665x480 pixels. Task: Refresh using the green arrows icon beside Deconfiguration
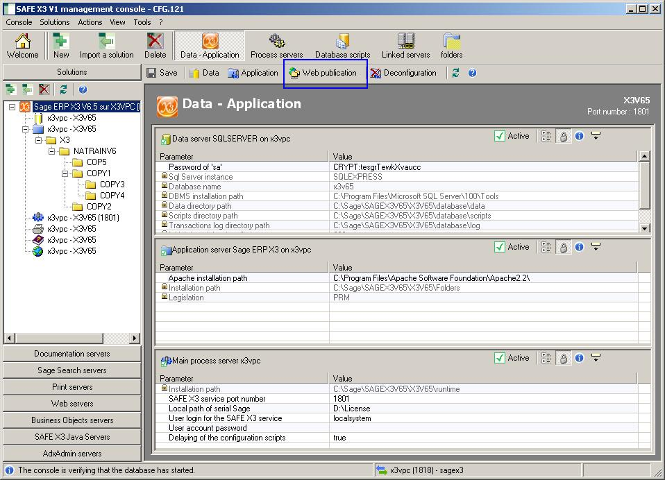click(x=455, y=73)
